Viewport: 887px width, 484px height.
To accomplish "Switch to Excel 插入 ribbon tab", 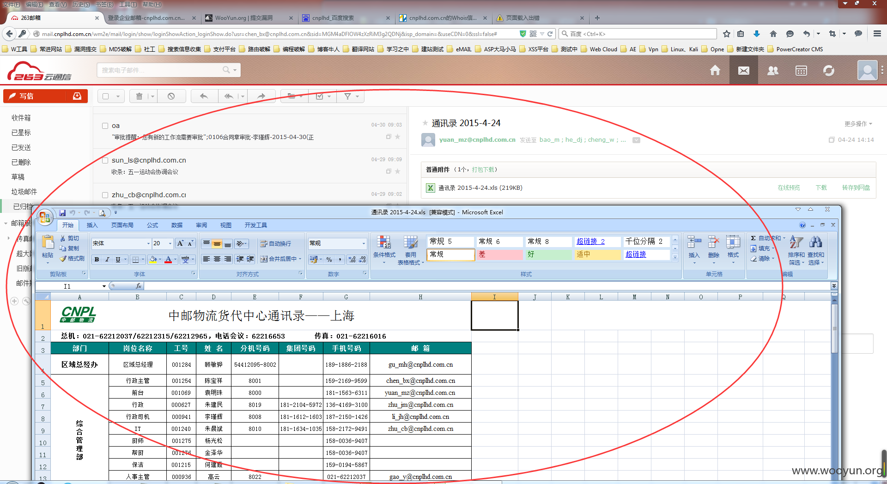I will click(x=92, y=225).
